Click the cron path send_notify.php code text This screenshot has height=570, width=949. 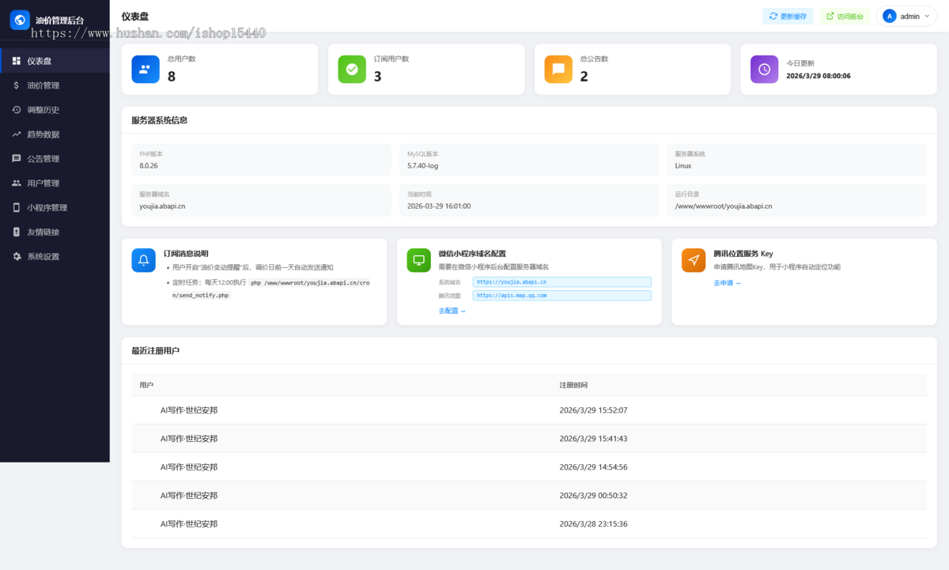pyautogui.click(x=200, y=295)
